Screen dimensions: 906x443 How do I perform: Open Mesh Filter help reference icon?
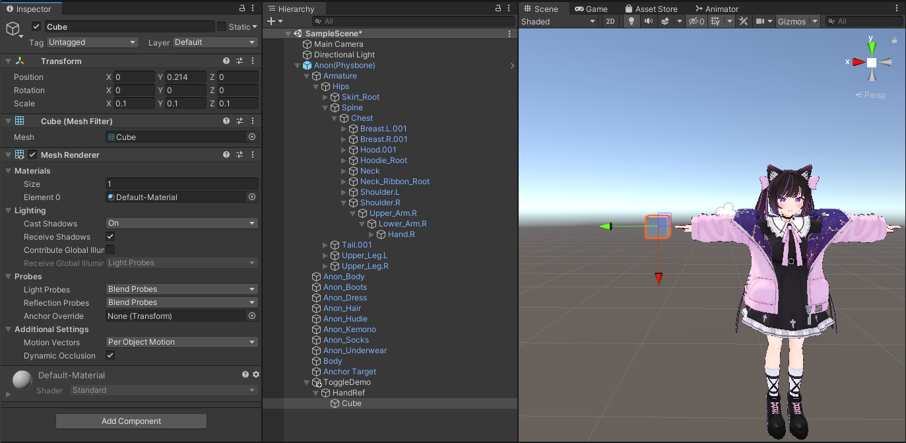click(226, 121)
